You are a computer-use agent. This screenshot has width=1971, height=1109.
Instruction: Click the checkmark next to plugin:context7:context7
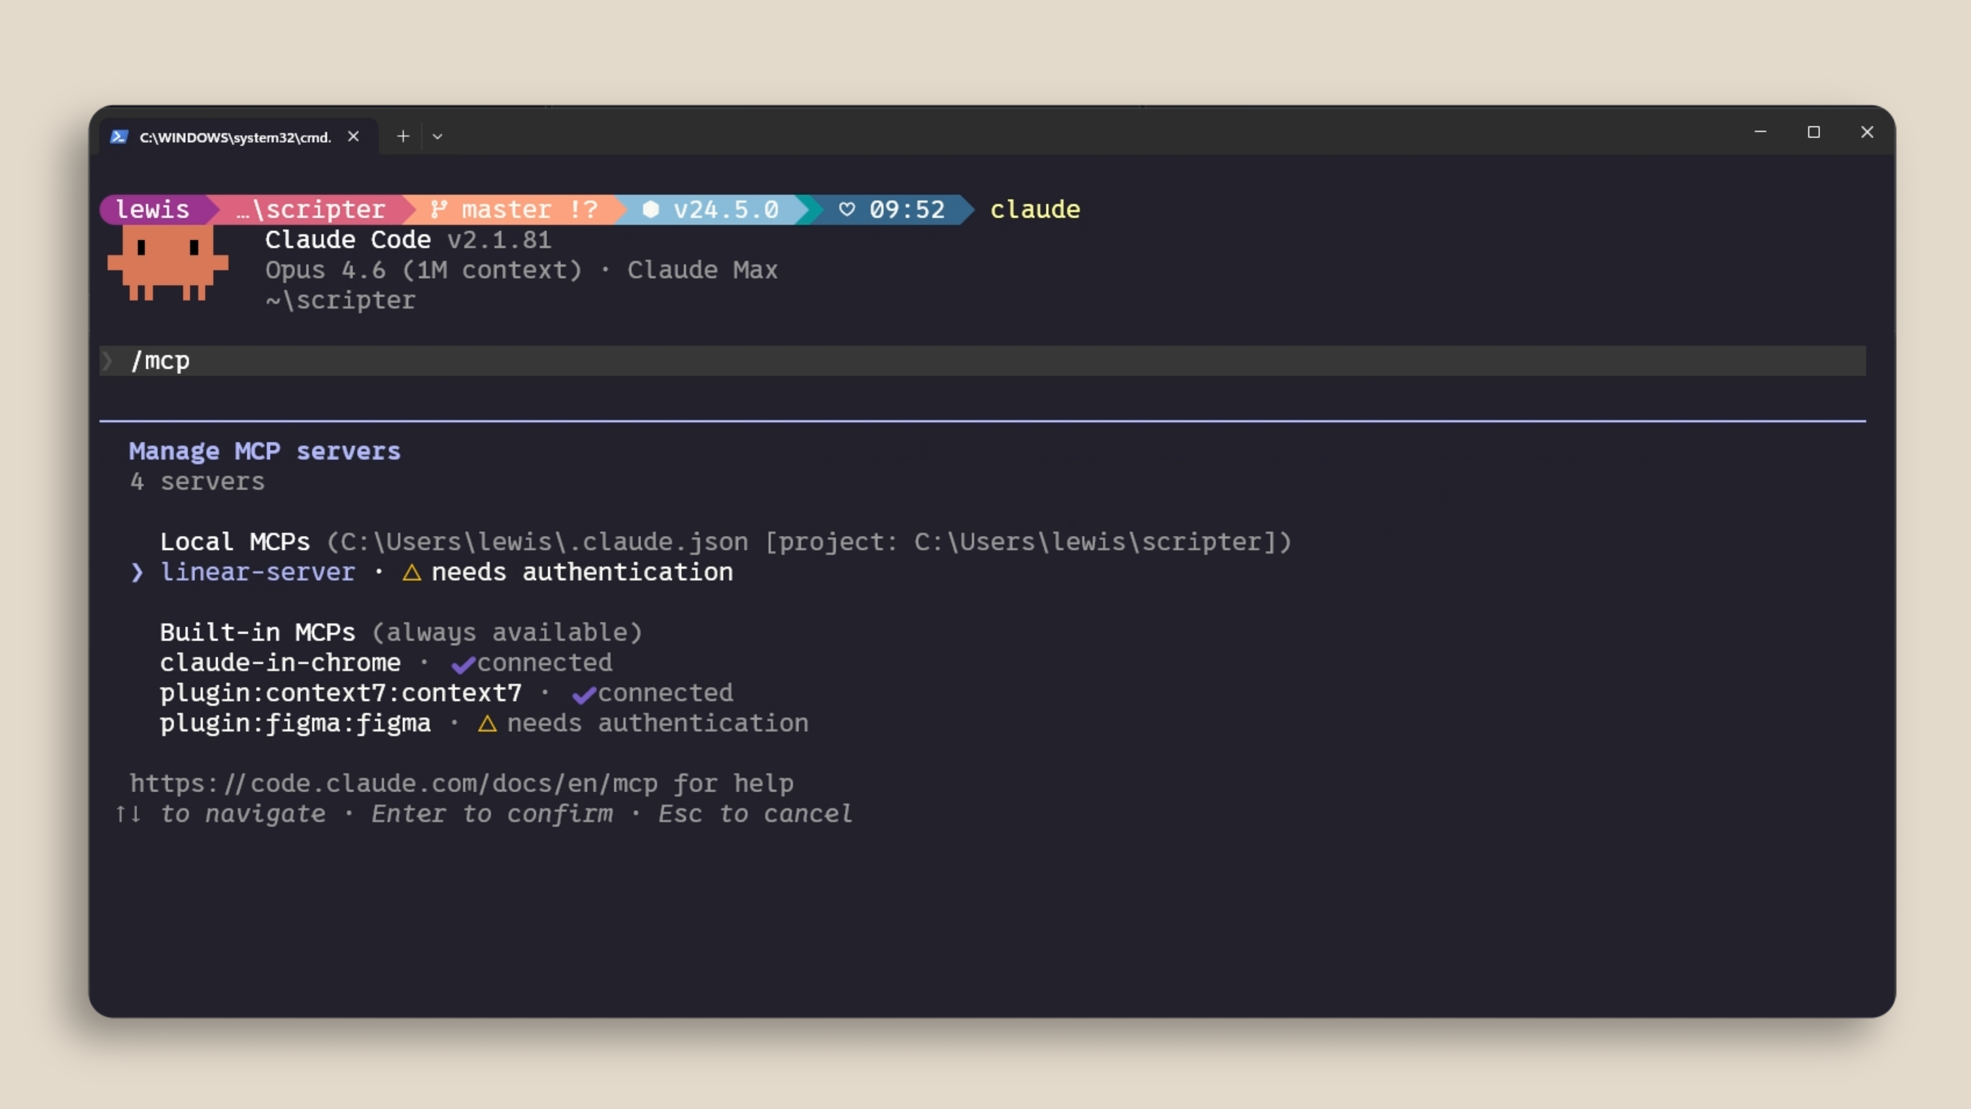(x=584, y=695)
